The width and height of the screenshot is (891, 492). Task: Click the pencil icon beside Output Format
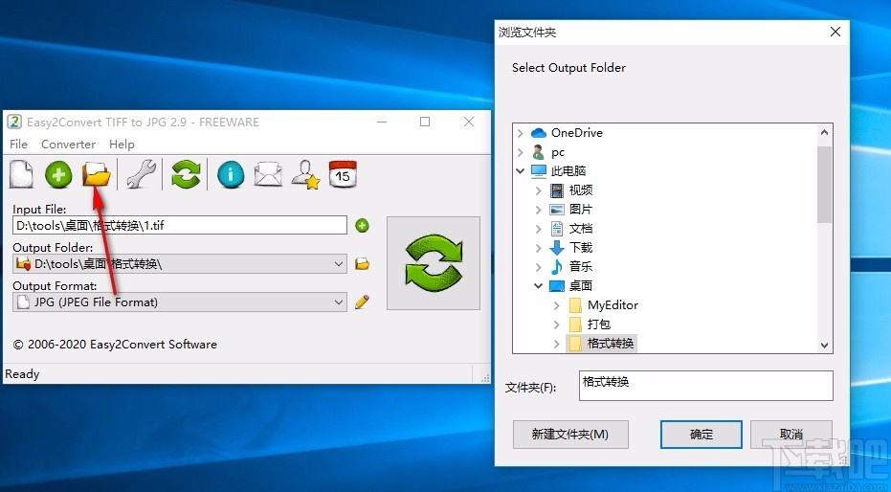coord(362,302)
